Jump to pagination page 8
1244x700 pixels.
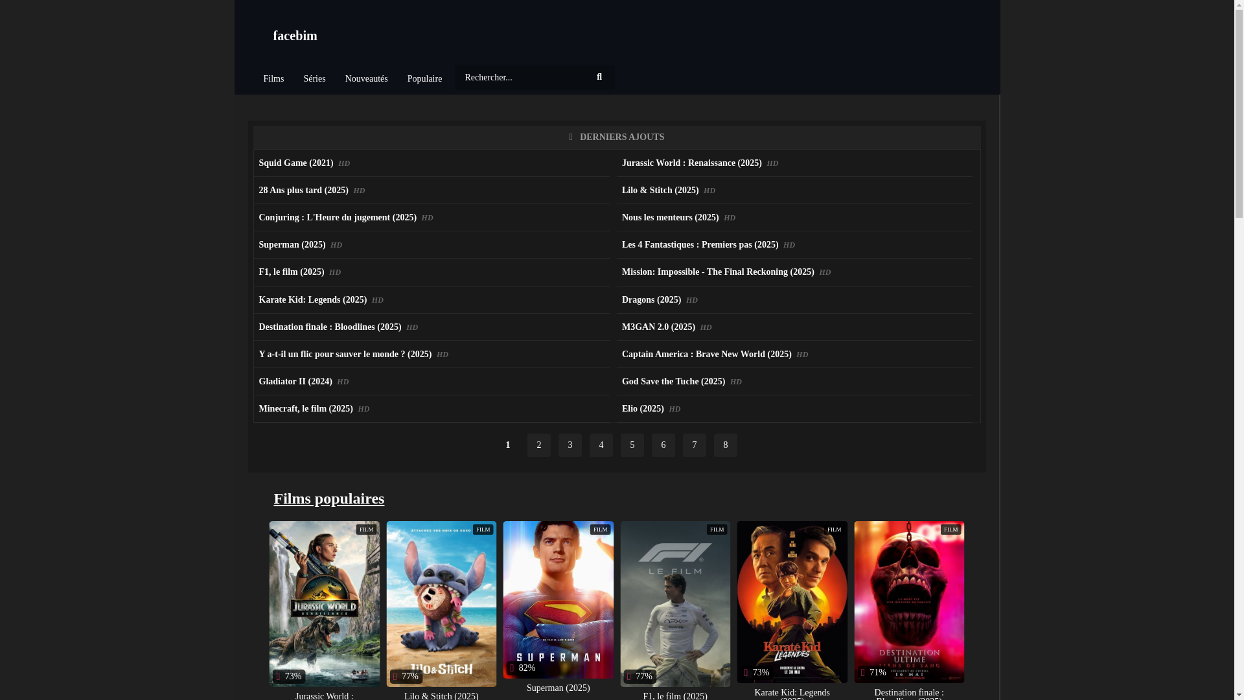(726, 445)
